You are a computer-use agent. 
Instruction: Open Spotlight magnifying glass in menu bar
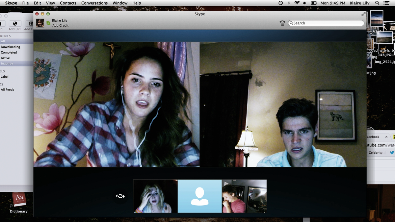[x=377, y=3]
